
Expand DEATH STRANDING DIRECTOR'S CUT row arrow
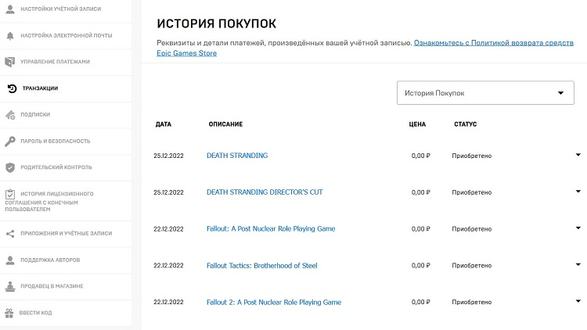click(x=578, y=192)
